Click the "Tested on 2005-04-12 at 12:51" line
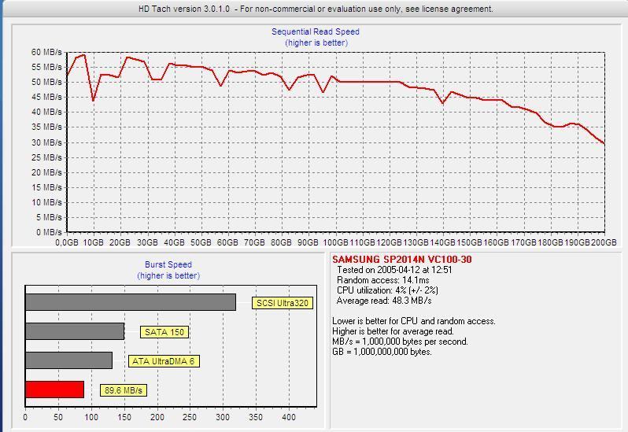This screenshot has width=628, height=432. point(394,270)
